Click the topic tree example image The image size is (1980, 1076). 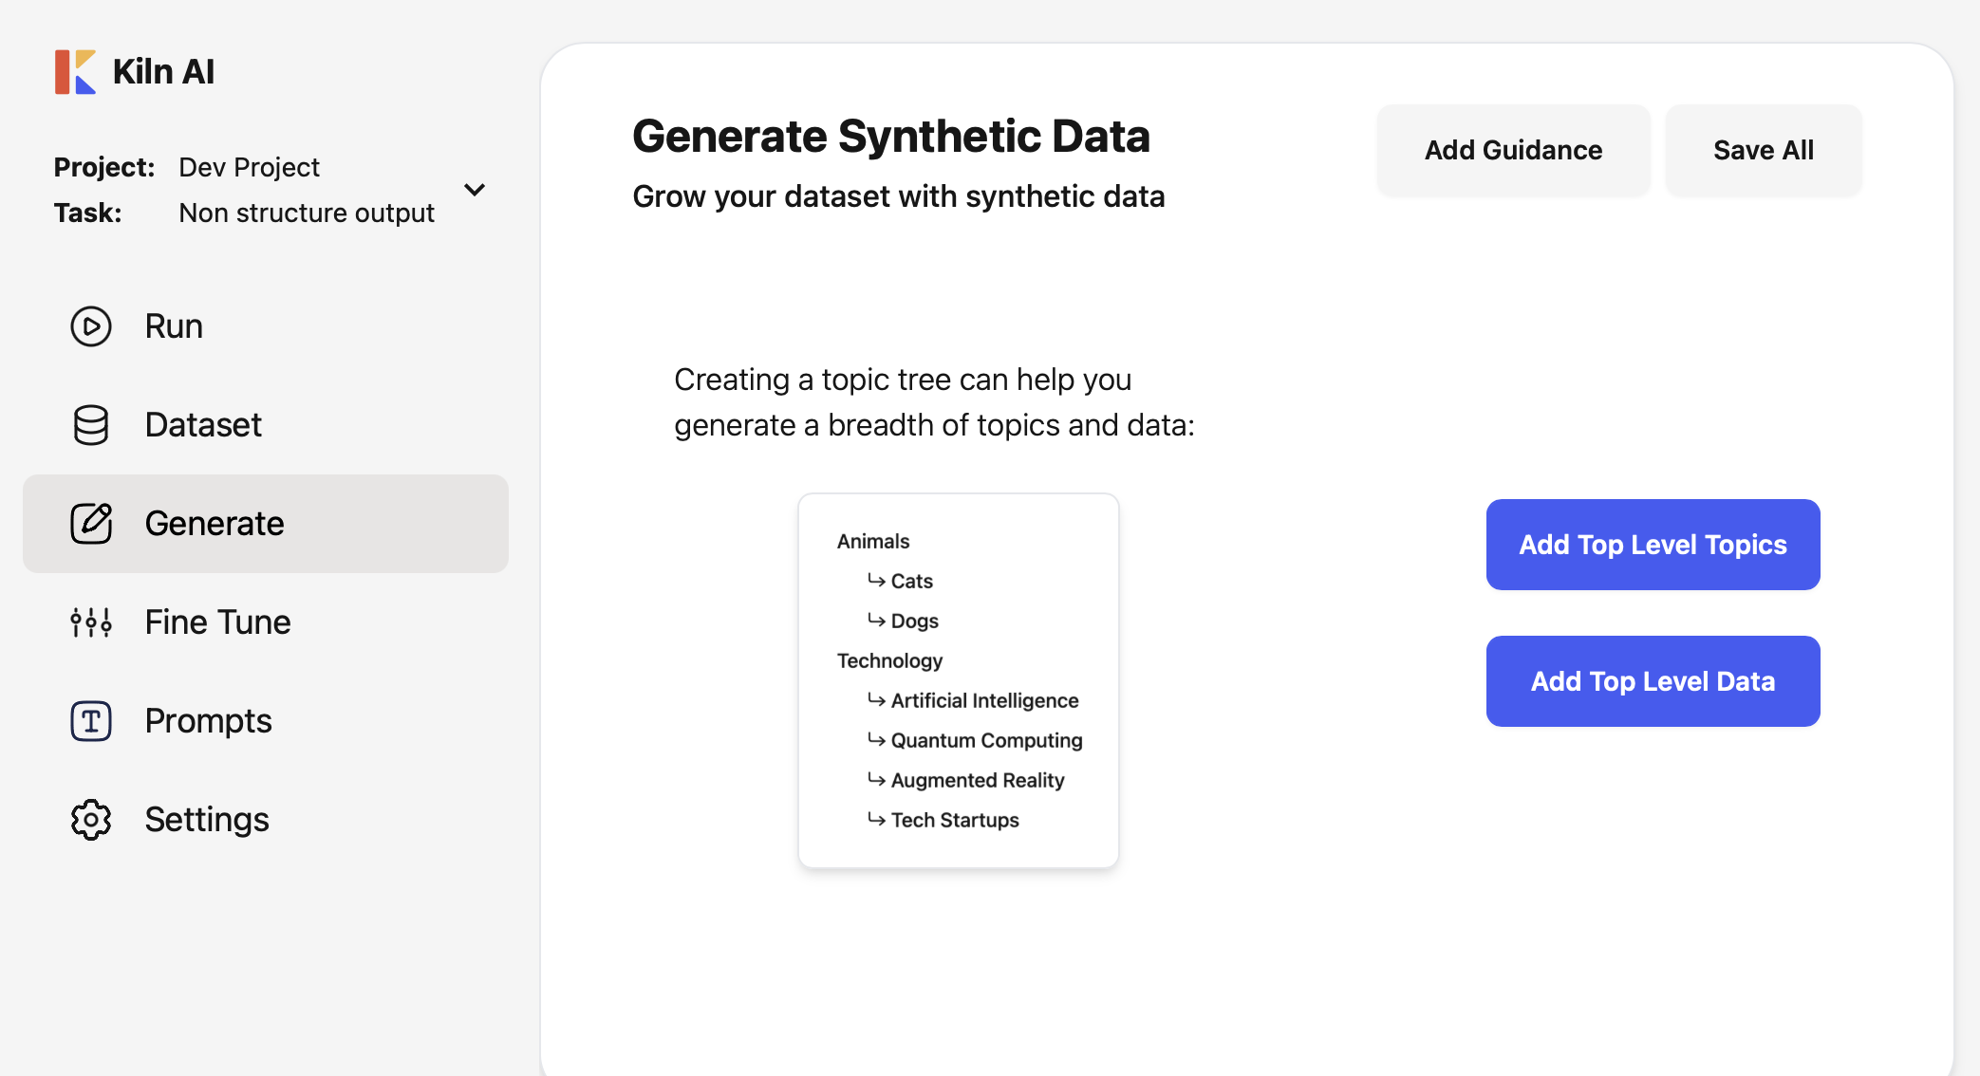[959, 680]
